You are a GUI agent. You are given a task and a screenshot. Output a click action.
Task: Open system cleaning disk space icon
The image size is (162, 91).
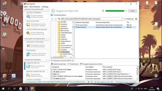click(28, 25)
